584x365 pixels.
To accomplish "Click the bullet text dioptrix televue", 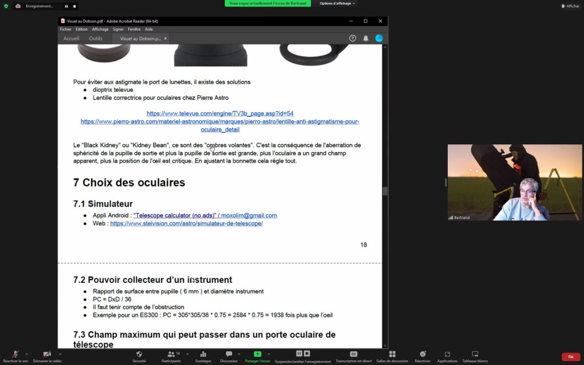I will point(113,90).
